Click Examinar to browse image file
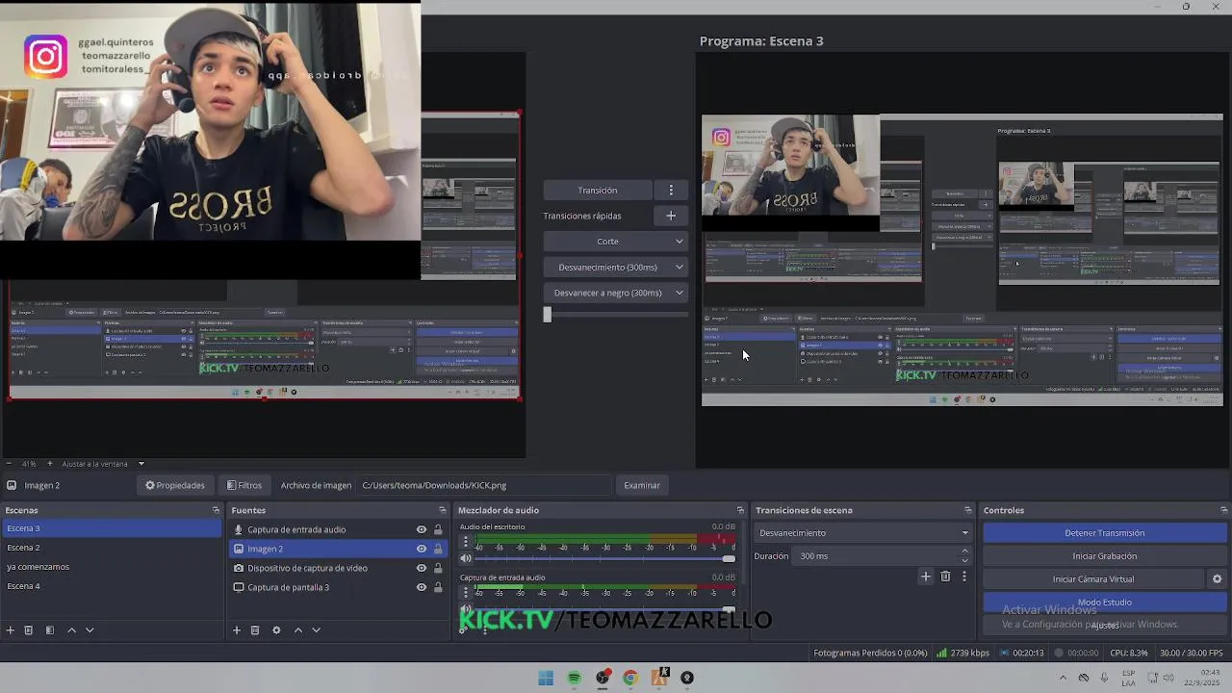The width and height of the screenshot is (1232, 693). tap(642, 486)
